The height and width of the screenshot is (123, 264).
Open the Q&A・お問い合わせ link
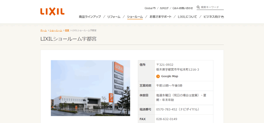183,8
